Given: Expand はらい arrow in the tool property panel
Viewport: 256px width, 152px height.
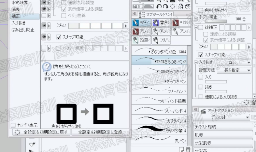Looking at the screenshot, I should point(249,47).
